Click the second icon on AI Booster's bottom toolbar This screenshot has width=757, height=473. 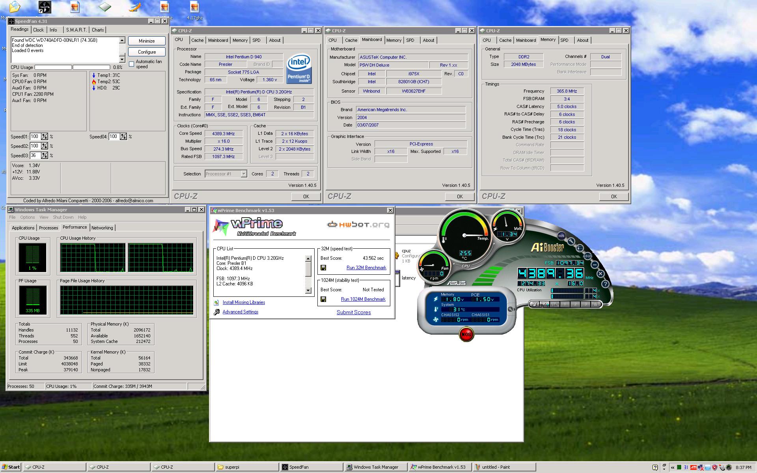point(544,304)
